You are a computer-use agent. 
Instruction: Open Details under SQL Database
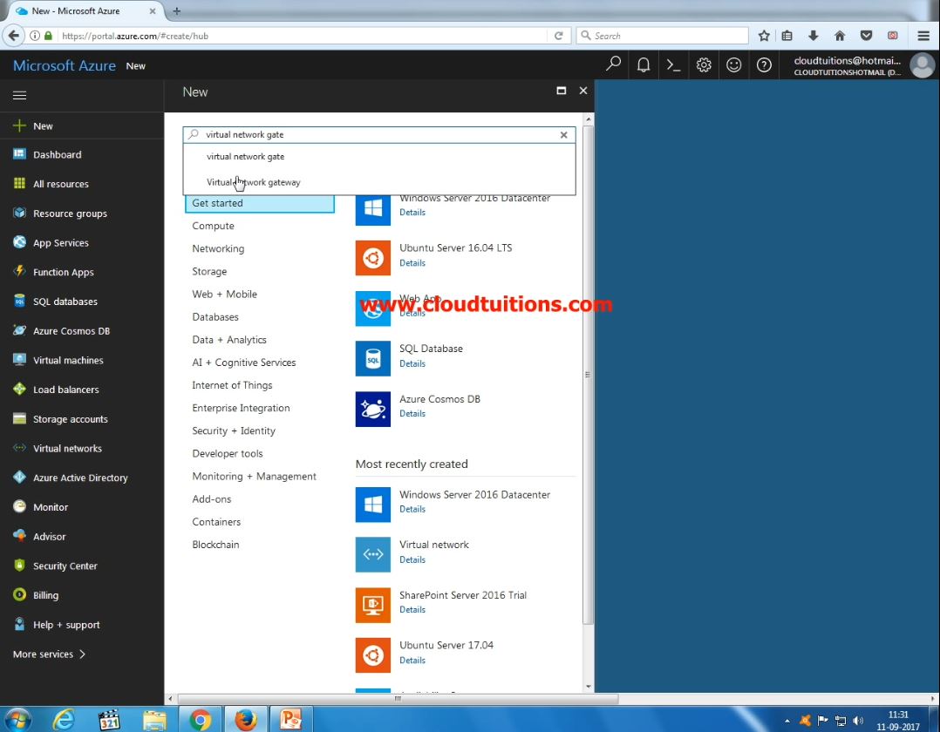[412, 363]
